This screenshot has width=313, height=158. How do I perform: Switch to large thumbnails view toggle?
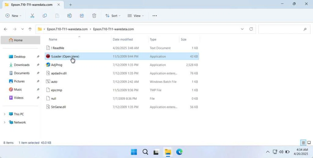[x=309, y=143]
